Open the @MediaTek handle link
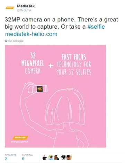This screenshot has height=163, width=126. click(x=24, y=10)
